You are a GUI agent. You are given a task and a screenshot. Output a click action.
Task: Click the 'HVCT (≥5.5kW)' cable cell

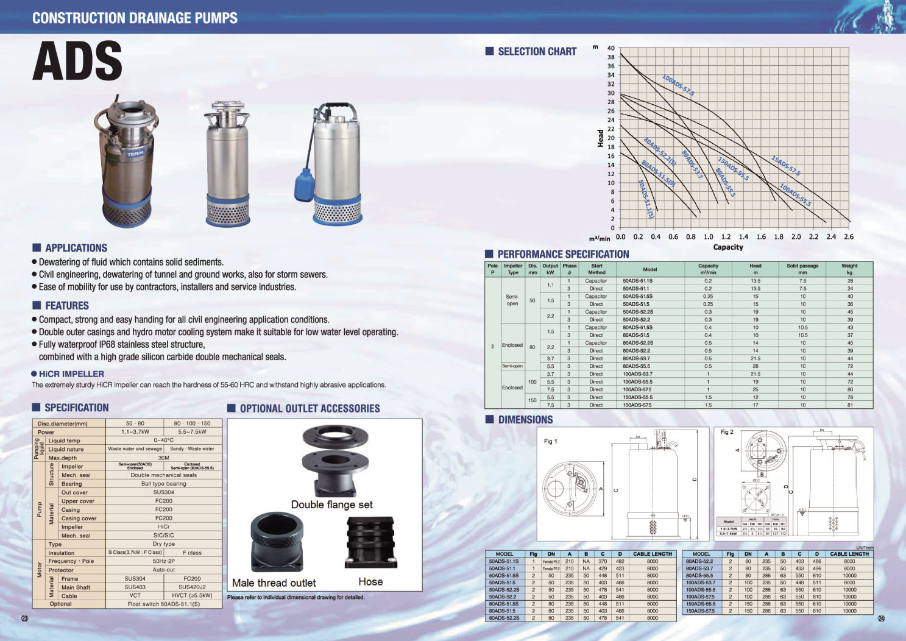(192, 596)
